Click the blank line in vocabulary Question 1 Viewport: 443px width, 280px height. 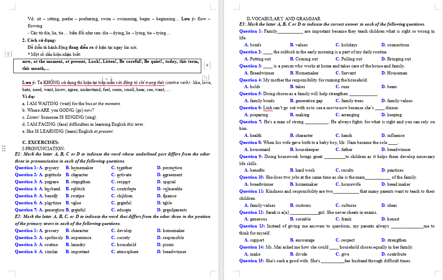291,31
